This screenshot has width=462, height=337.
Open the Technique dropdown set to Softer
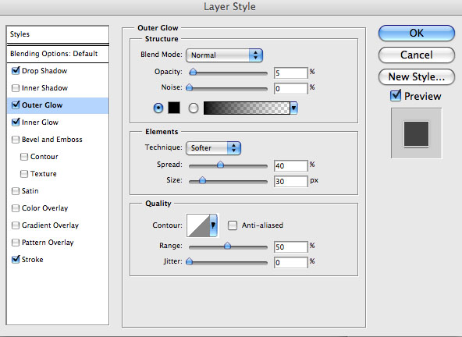coord(213,148)
